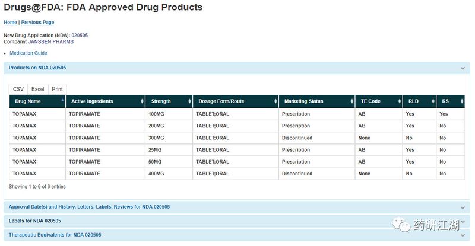This screenshot has height=246, width=475.
Task: Select the TOPAMAX 100MG table row
Action: coord(236,114)
